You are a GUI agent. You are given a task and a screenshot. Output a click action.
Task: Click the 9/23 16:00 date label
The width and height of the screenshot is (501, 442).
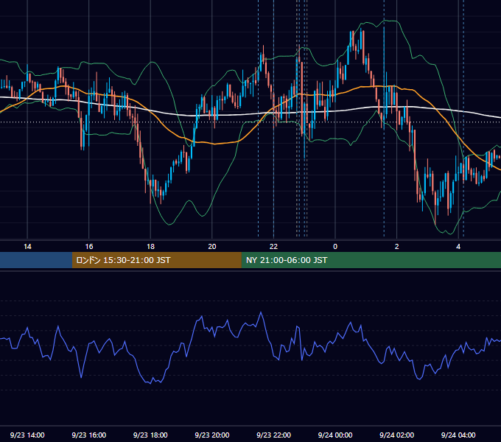[x=89, y=435]
